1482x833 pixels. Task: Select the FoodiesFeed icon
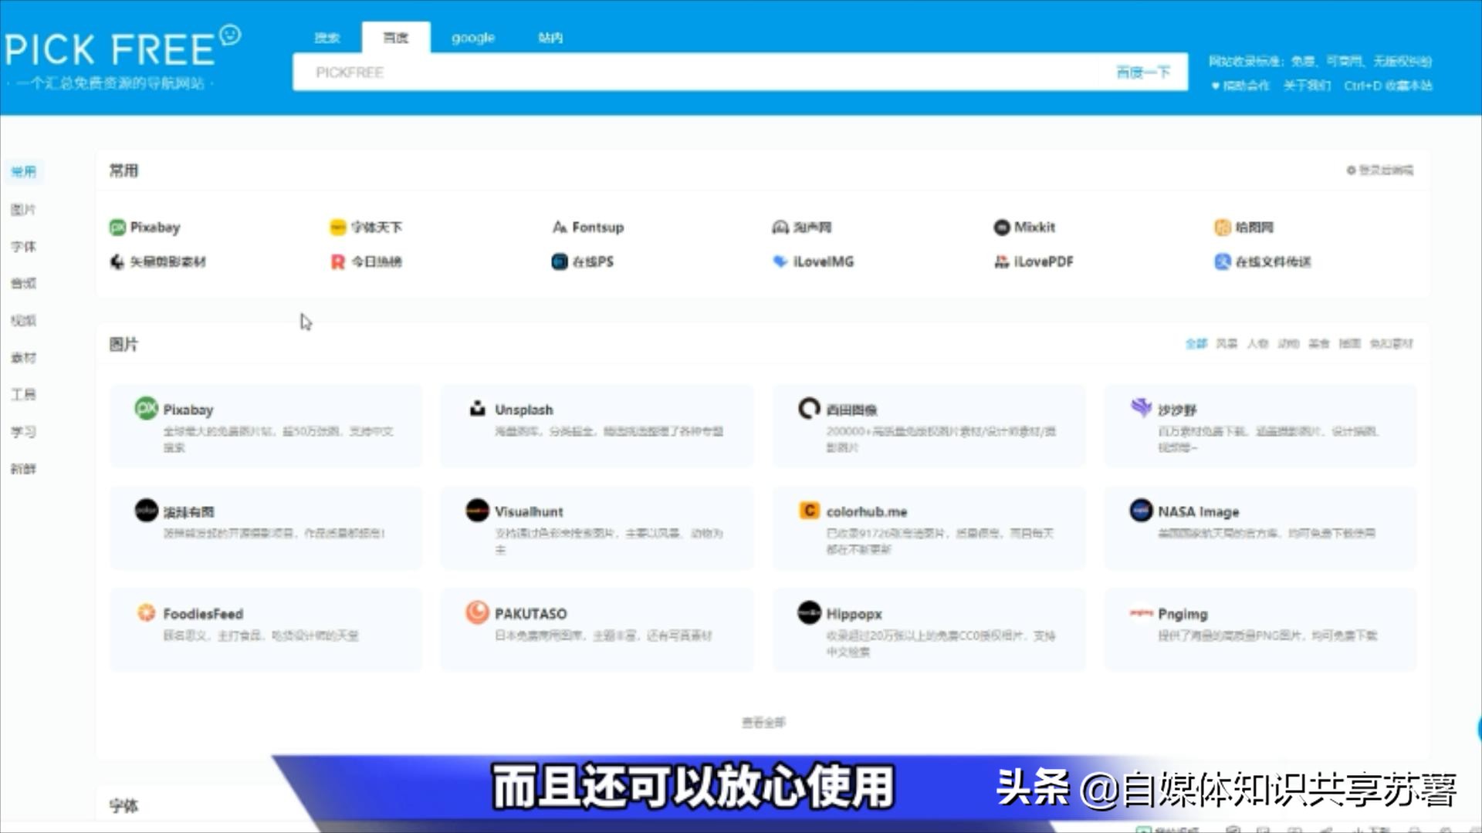146,612
